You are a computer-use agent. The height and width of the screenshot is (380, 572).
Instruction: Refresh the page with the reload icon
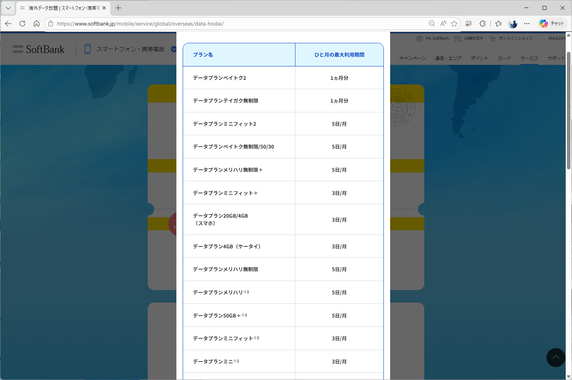click(x=22, y=24)
